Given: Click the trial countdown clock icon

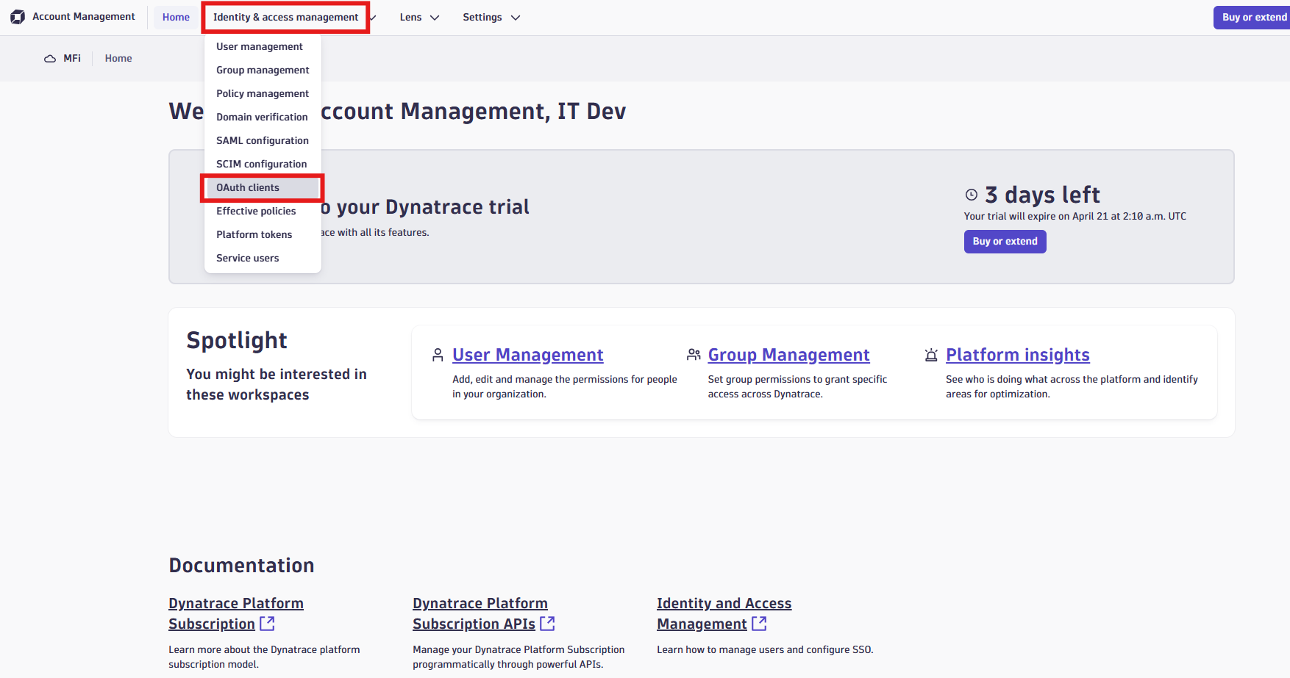Looking at the screenshot, I should pos(972,195).
